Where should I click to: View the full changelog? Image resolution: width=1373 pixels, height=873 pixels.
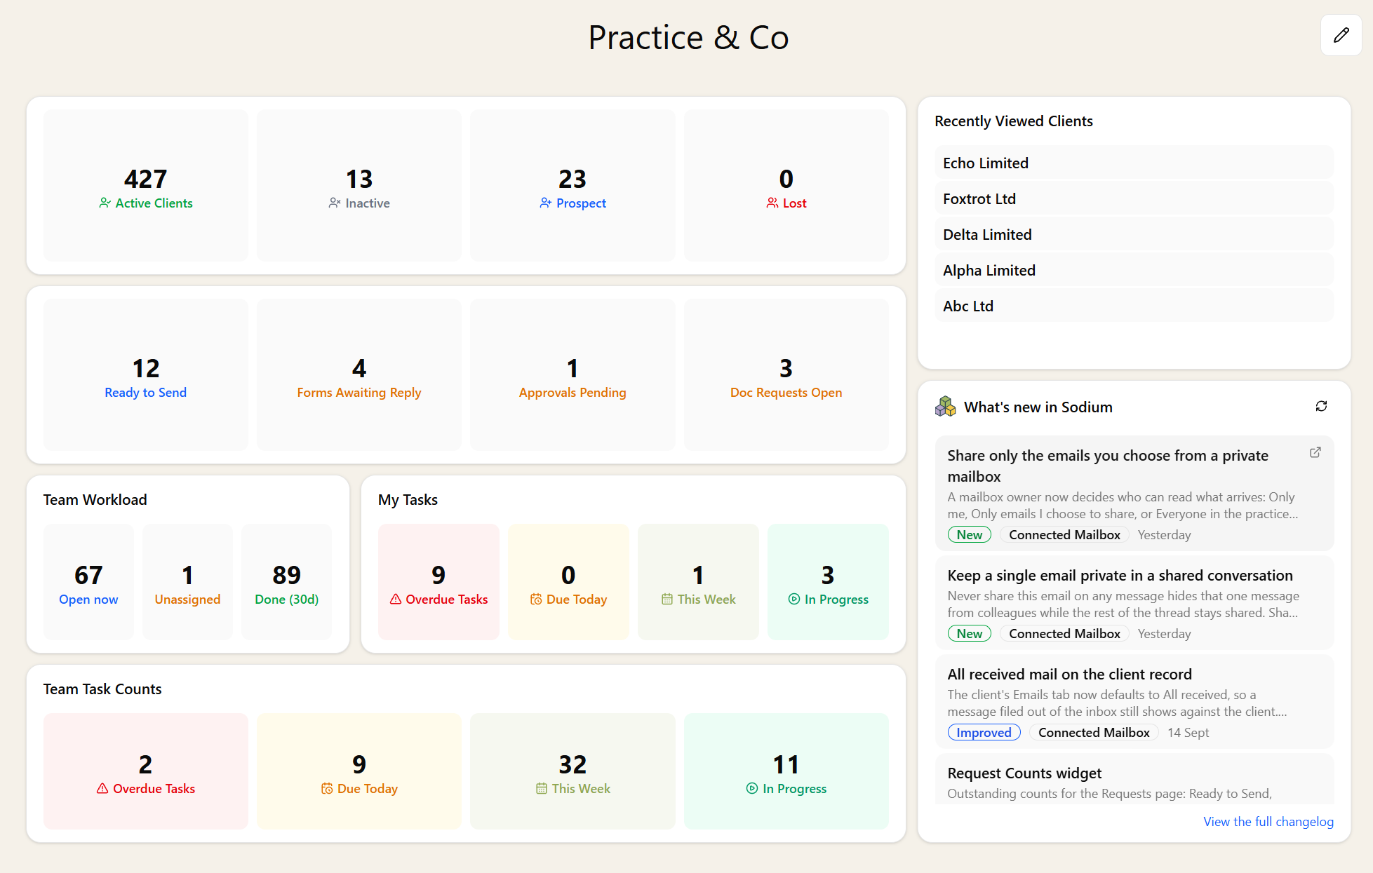coord(1268,821)
